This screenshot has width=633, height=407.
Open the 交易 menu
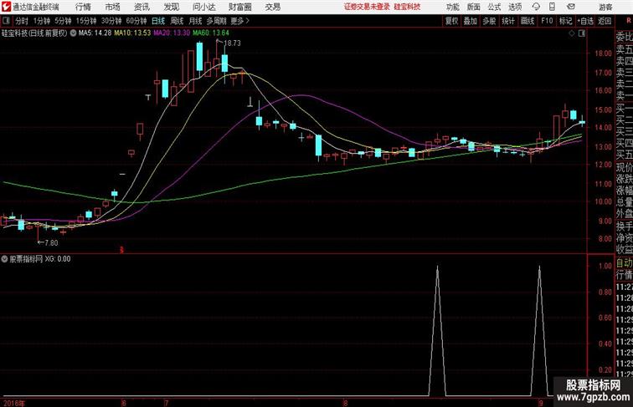(x=272, y=7)
